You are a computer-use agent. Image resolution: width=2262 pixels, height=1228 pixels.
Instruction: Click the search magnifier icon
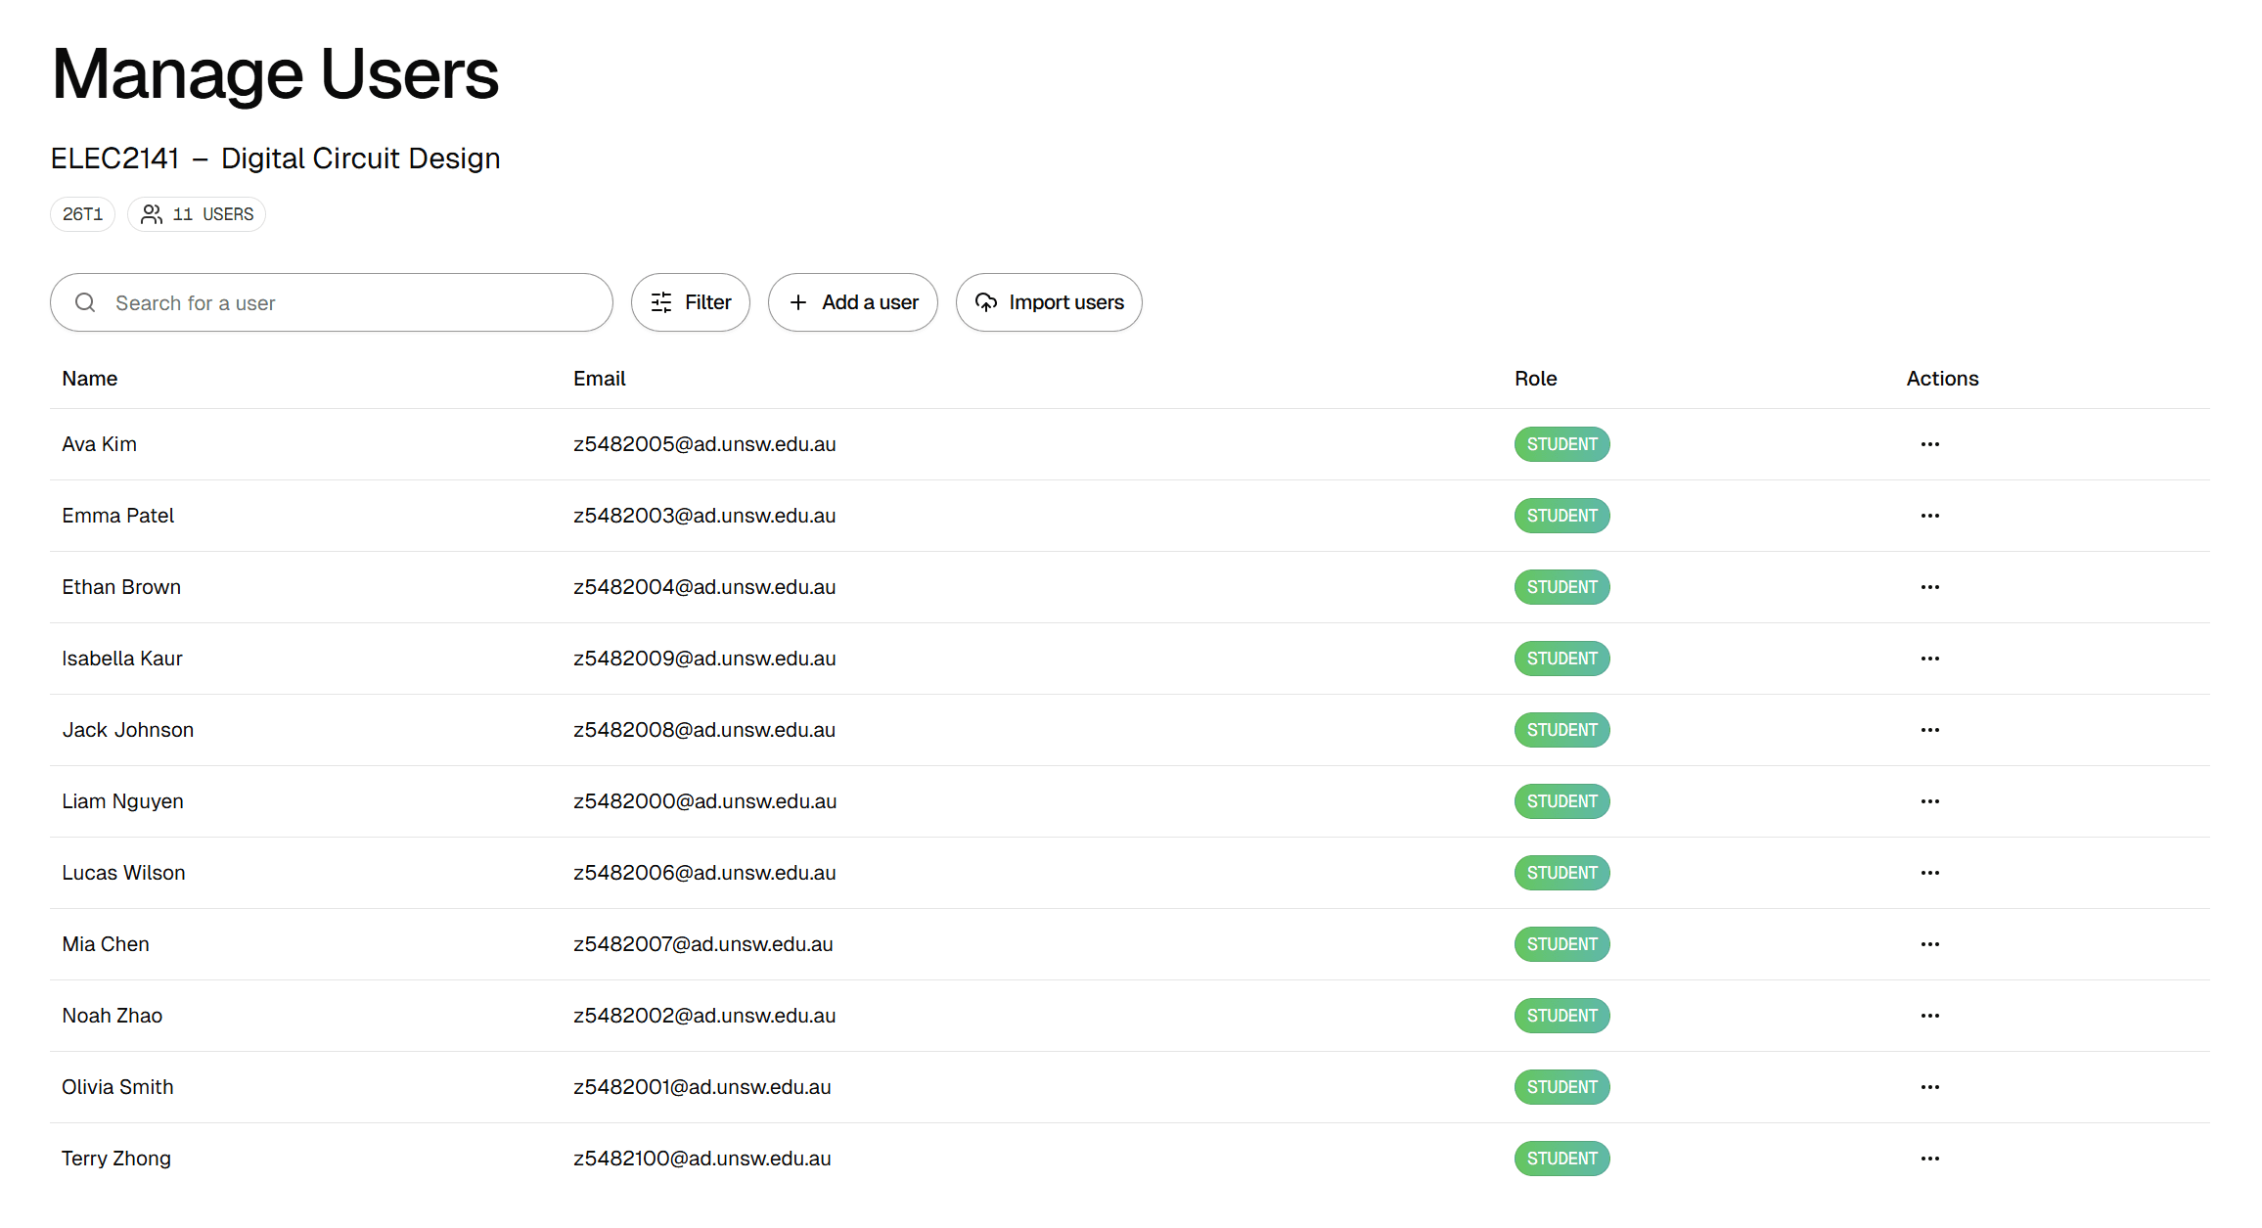pyautogui.click(x=85, y=302)
